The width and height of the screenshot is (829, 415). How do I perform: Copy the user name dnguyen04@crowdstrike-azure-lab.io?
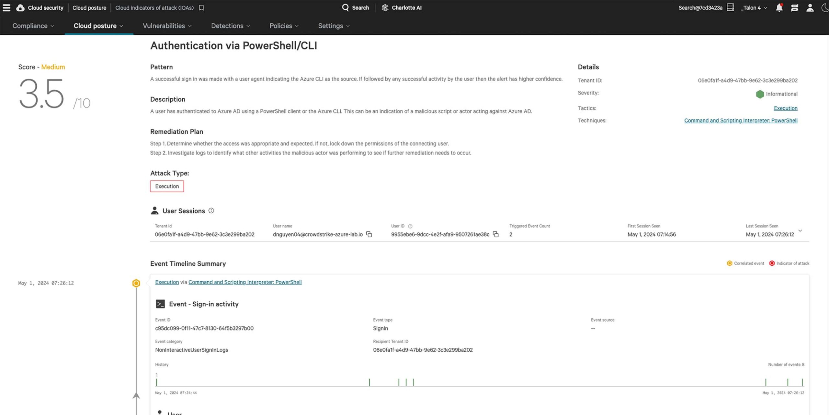(x=369, y=234)
